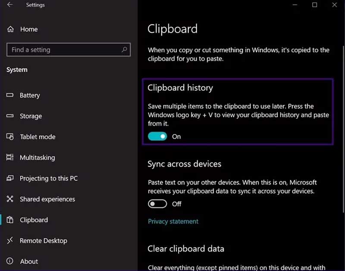Open the Privacy statement link
345x271 pixels.
[173, 221]
